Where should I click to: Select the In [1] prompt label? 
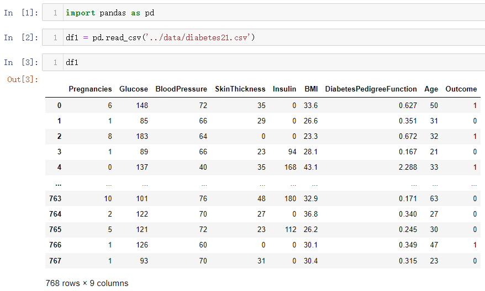[x=21, y=13]
